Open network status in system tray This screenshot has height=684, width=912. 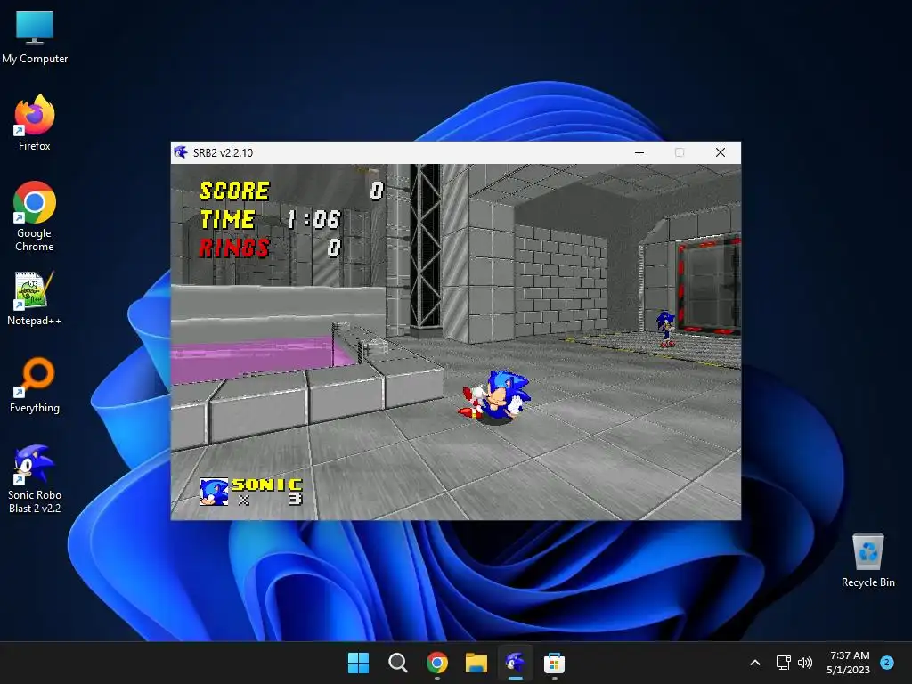click(x=784, y=663)
